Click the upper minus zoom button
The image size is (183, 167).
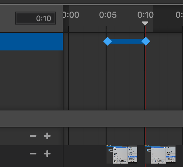(x=33, y=136)
